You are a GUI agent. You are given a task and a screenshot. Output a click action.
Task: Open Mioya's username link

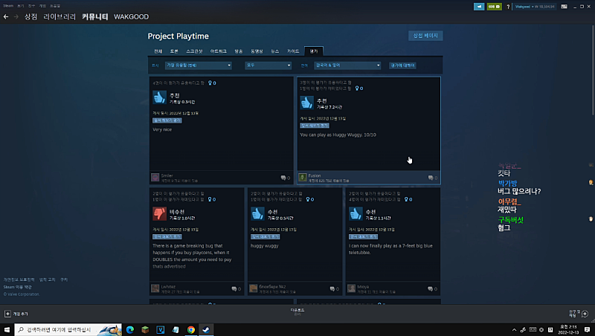(363, 287)
